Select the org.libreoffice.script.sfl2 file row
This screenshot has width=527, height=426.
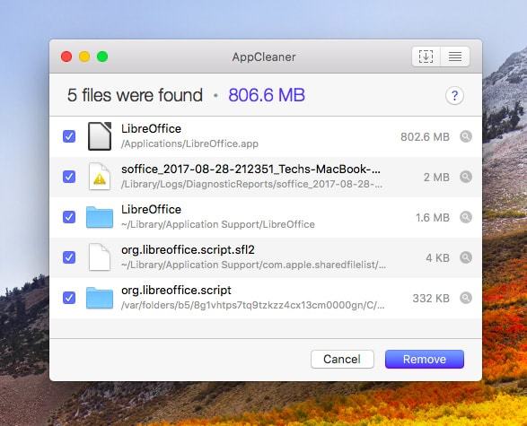[266, 257]
